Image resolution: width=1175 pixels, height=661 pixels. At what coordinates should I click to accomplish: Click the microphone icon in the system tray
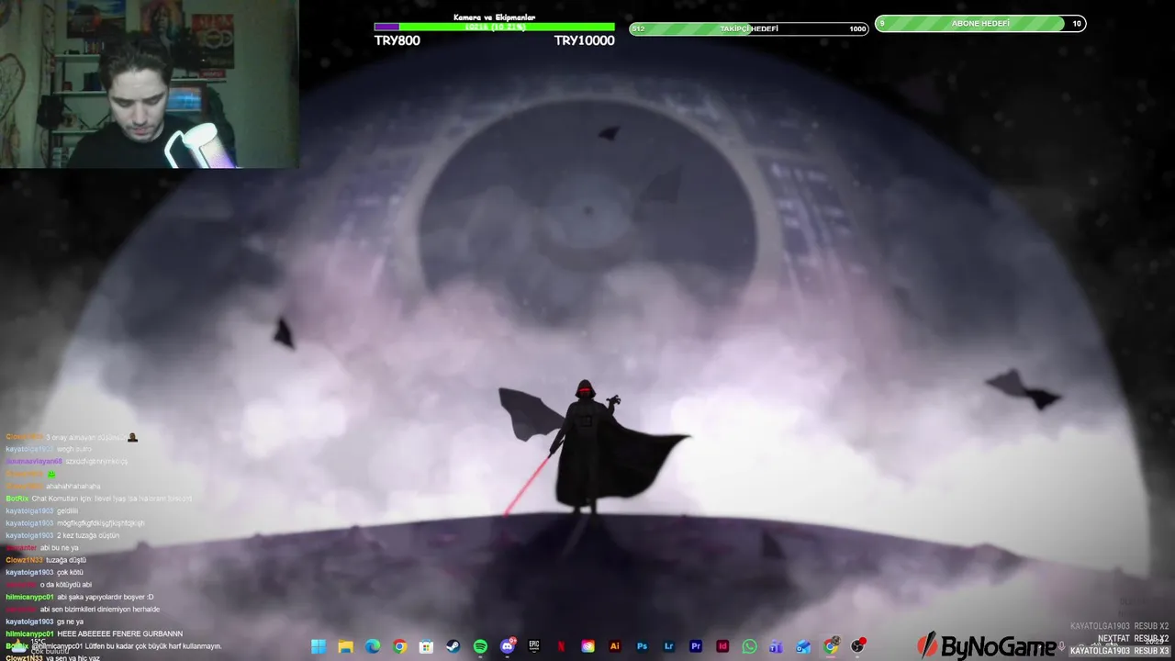[x=1062, y=646]
